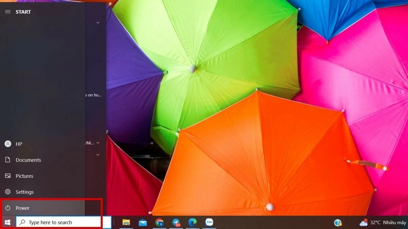Viewport: 408px width, 229px height.
Task: Click the Windows Start logo button
Action: pos(7,223)
